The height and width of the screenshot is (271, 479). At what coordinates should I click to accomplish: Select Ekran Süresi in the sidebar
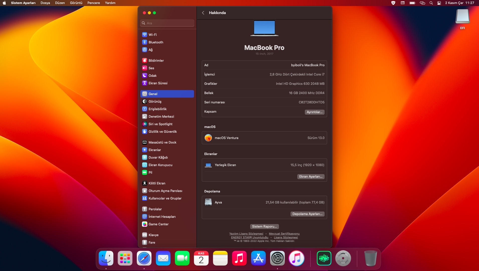pyautogui.click(x=158, y=83)
